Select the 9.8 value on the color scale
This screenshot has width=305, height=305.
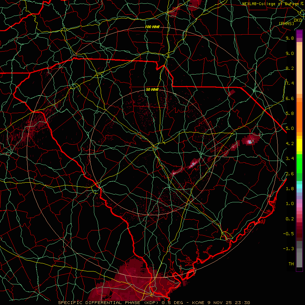coord(290,38)
